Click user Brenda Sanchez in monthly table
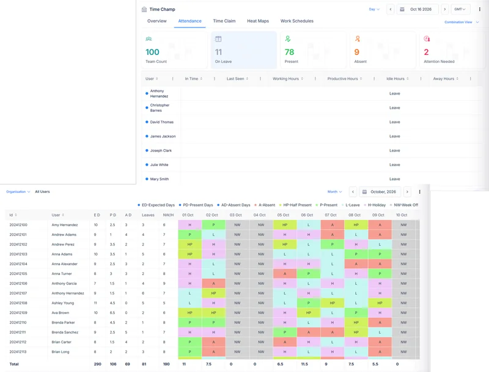 pos(65,332)
